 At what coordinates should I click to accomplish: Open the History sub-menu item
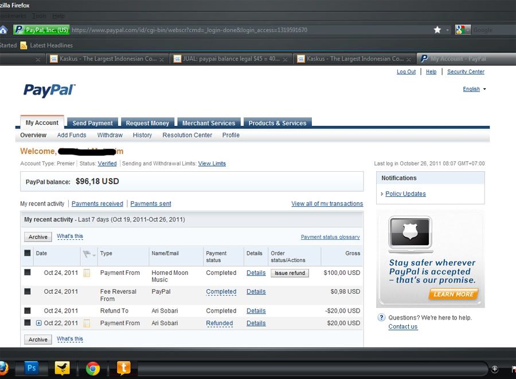[142, 135]
